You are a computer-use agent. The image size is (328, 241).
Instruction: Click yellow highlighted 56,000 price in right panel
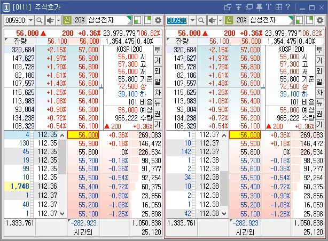coord(245,135)
